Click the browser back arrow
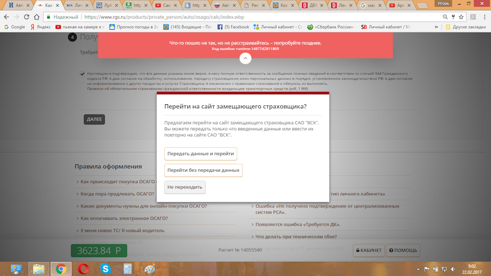Screen dimensions: 491x276 pos(6,17)
